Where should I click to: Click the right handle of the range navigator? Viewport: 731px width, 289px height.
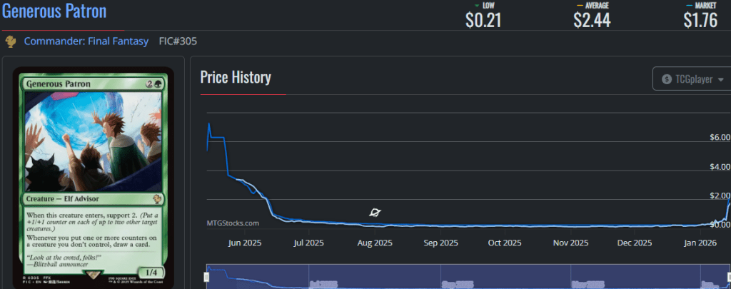point(727,275)
